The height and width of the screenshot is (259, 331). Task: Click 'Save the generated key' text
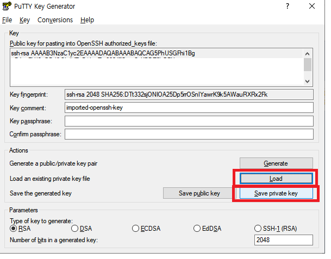pos(41,193)
